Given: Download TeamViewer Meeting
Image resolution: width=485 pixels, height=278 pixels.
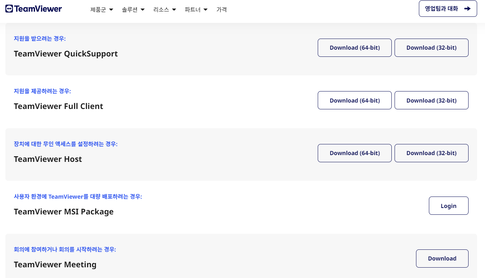Looking at the screenshot, I should click(442, 258).
